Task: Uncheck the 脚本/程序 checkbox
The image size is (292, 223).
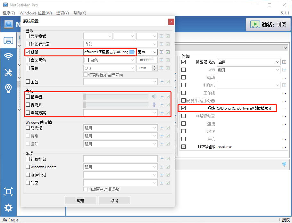Action: click(183, 146)
